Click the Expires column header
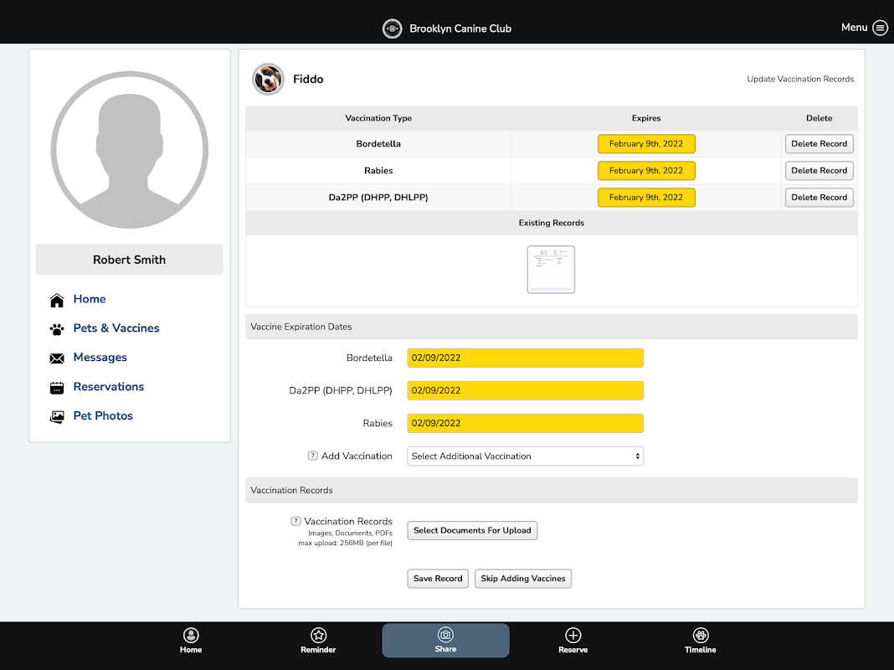894x670 pixels. click(646, 118)
